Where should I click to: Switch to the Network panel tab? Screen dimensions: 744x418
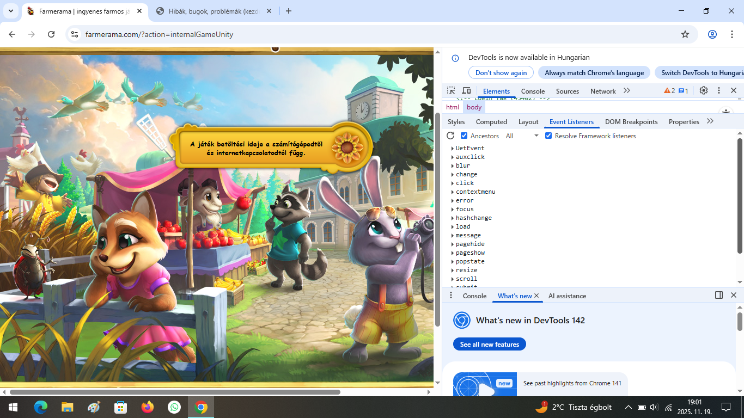[603, 91]
